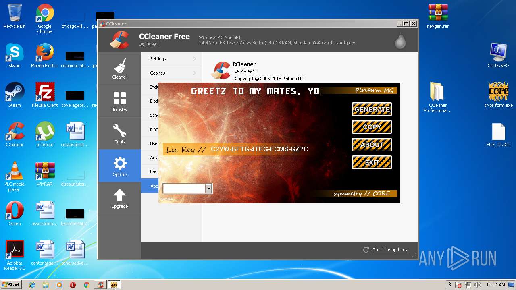Open the keygen product dropdown
516x290 pixels.
pos(208,188)
